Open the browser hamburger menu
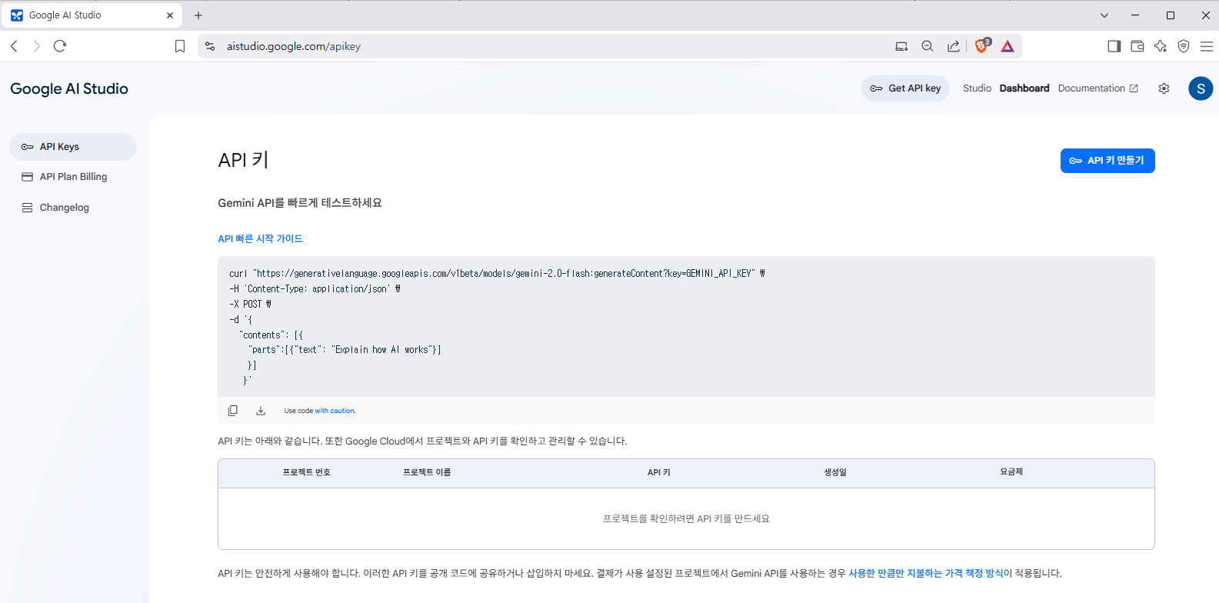Image resolution: width=1219 pixels, height=603 pixels. (x=1207, y=46)
